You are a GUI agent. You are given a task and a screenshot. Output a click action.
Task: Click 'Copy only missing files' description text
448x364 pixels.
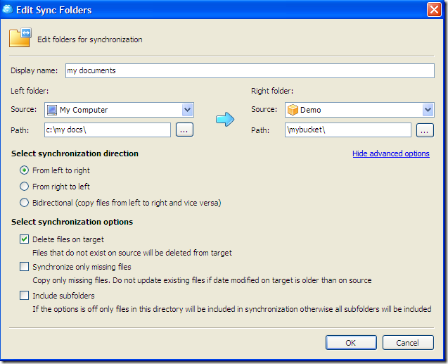202,280
